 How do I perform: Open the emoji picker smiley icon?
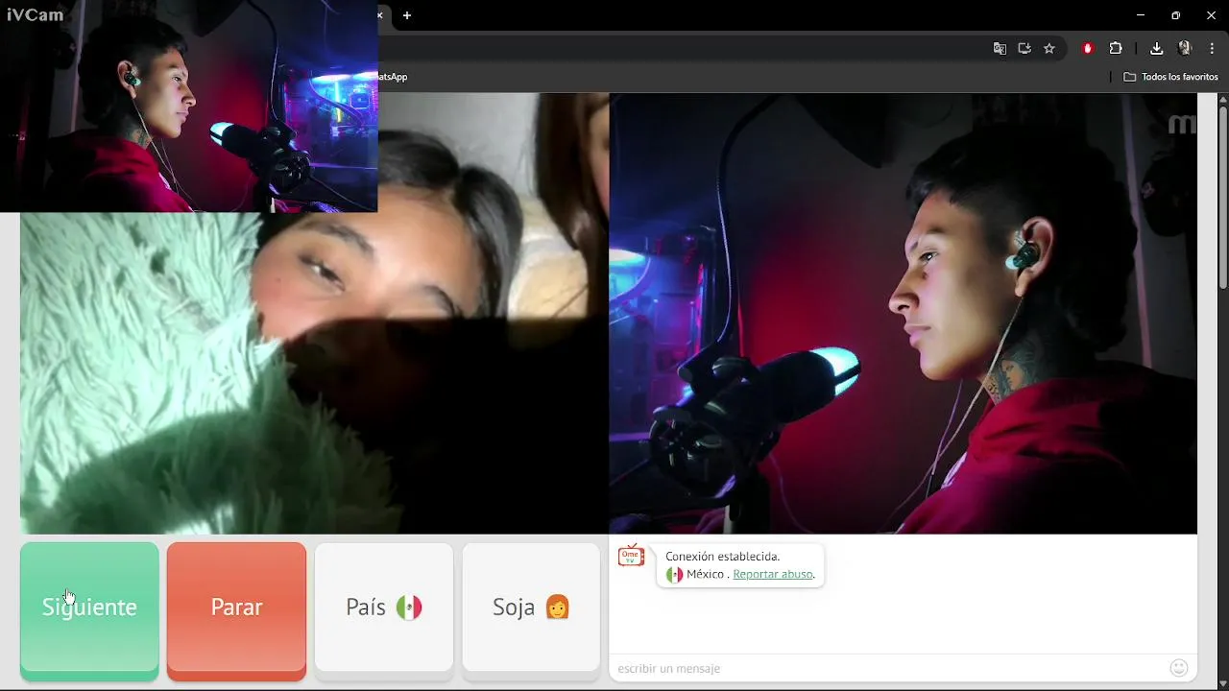(x=1179, y=668)
